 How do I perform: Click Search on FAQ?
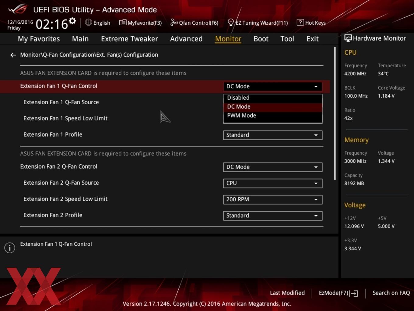(x=391, y=293)
